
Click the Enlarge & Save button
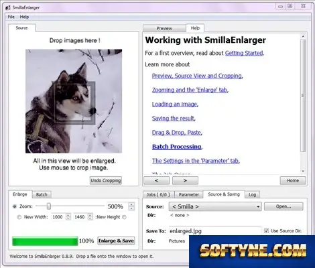pos(116,241)
